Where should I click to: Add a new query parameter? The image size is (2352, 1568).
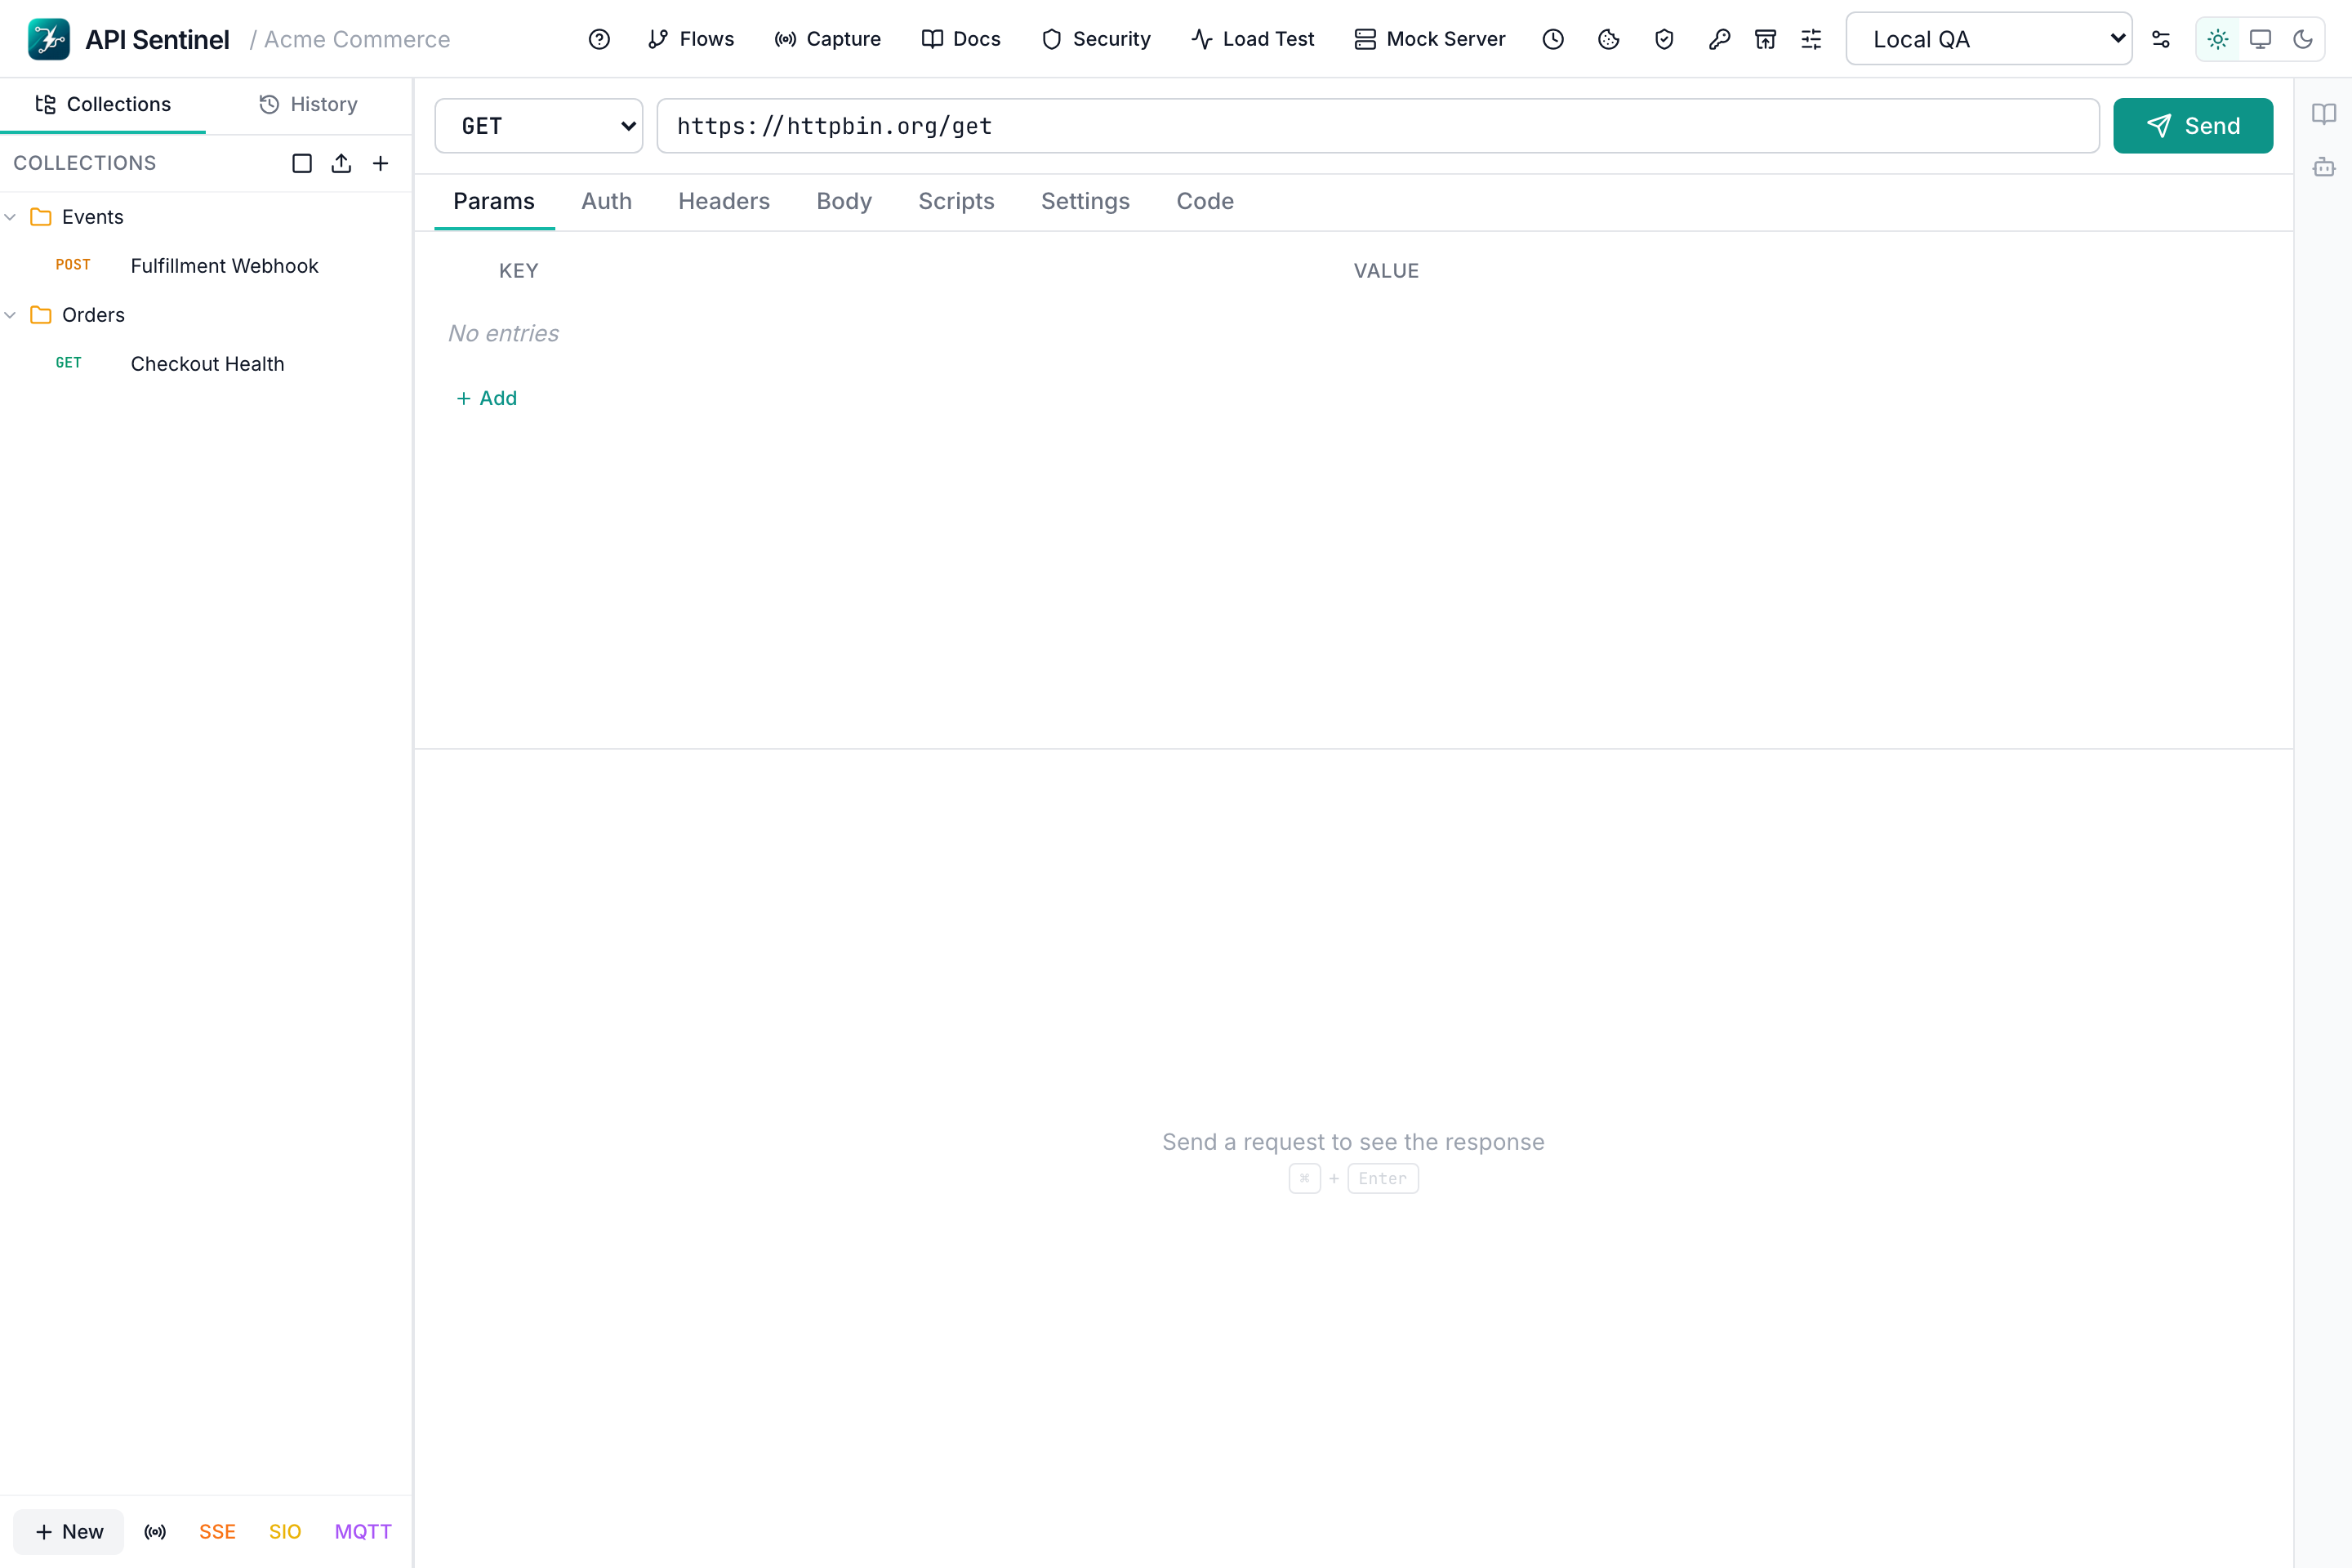[487, 398]
